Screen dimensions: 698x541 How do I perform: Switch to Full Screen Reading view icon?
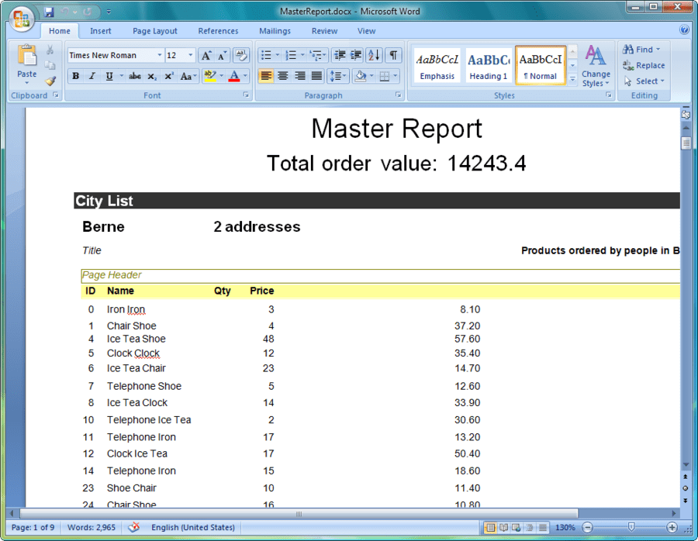[x=503, y=527]
